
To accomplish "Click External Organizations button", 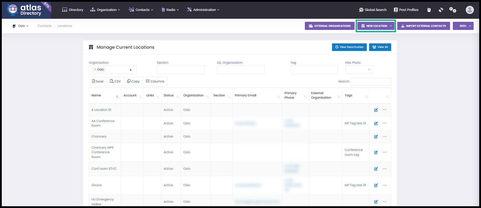I will 329,26.
